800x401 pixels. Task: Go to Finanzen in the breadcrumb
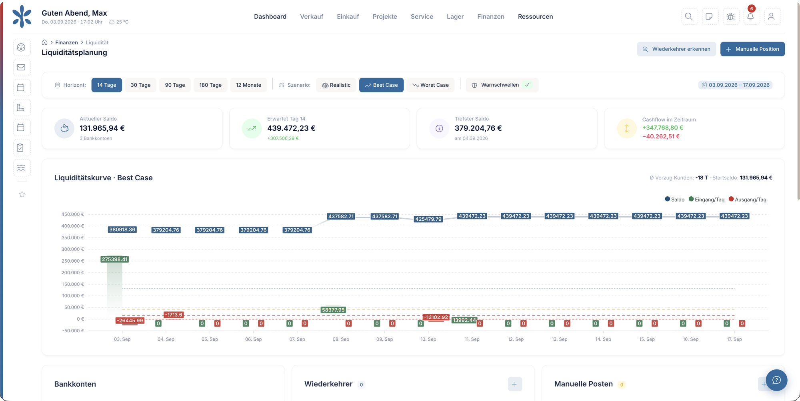click(66, 42)
